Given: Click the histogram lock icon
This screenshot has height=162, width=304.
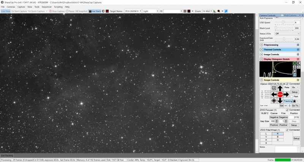Looking at the screenshot, I should [x=299, y=67].
